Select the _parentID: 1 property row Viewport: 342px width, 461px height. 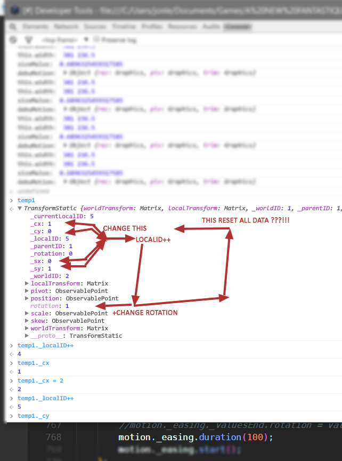click(51, 246)
